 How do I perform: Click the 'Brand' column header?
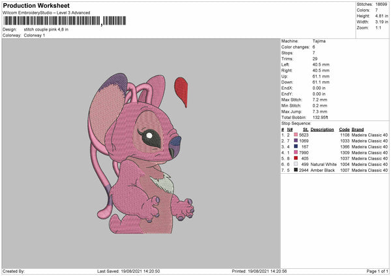point(358,130)
